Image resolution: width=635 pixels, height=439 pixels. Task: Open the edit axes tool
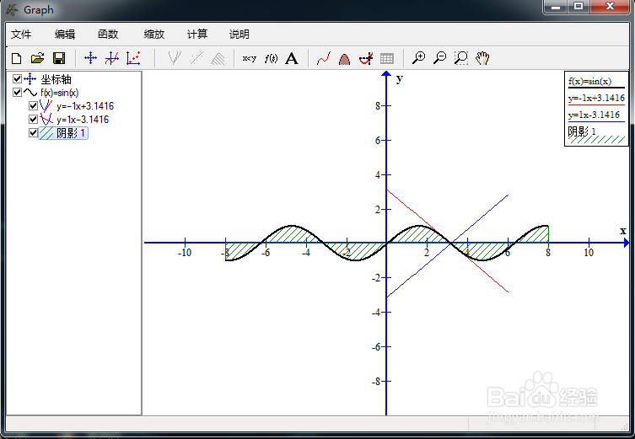point(90,58)
